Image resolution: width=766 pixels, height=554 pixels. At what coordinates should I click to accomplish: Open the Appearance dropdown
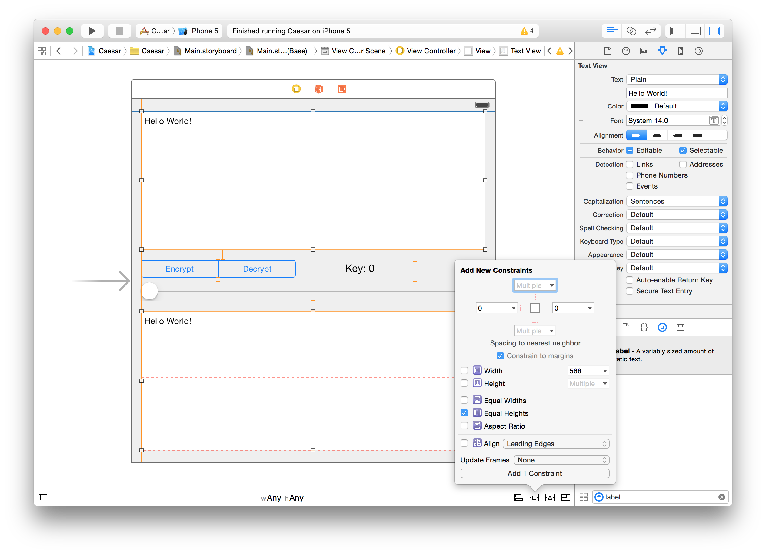pyautogui.click(x=677, y=255)
